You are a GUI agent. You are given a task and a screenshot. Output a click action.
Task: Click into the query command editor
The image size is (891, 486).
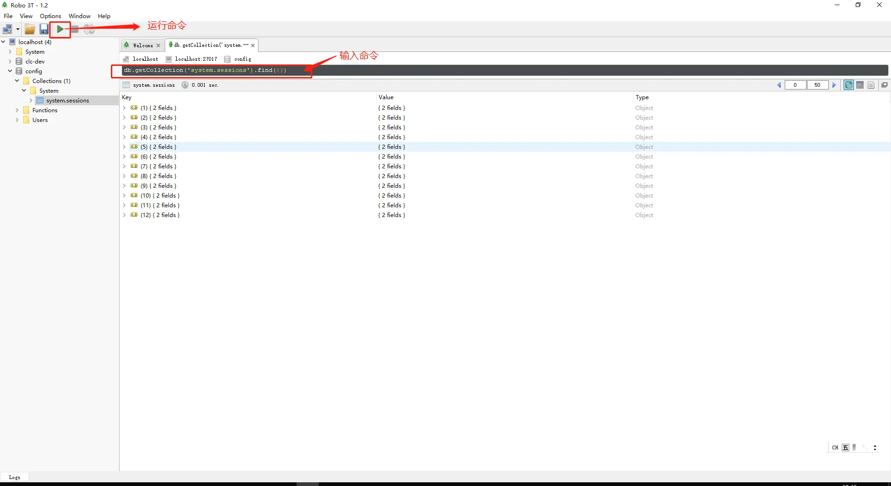click(505, 70)
